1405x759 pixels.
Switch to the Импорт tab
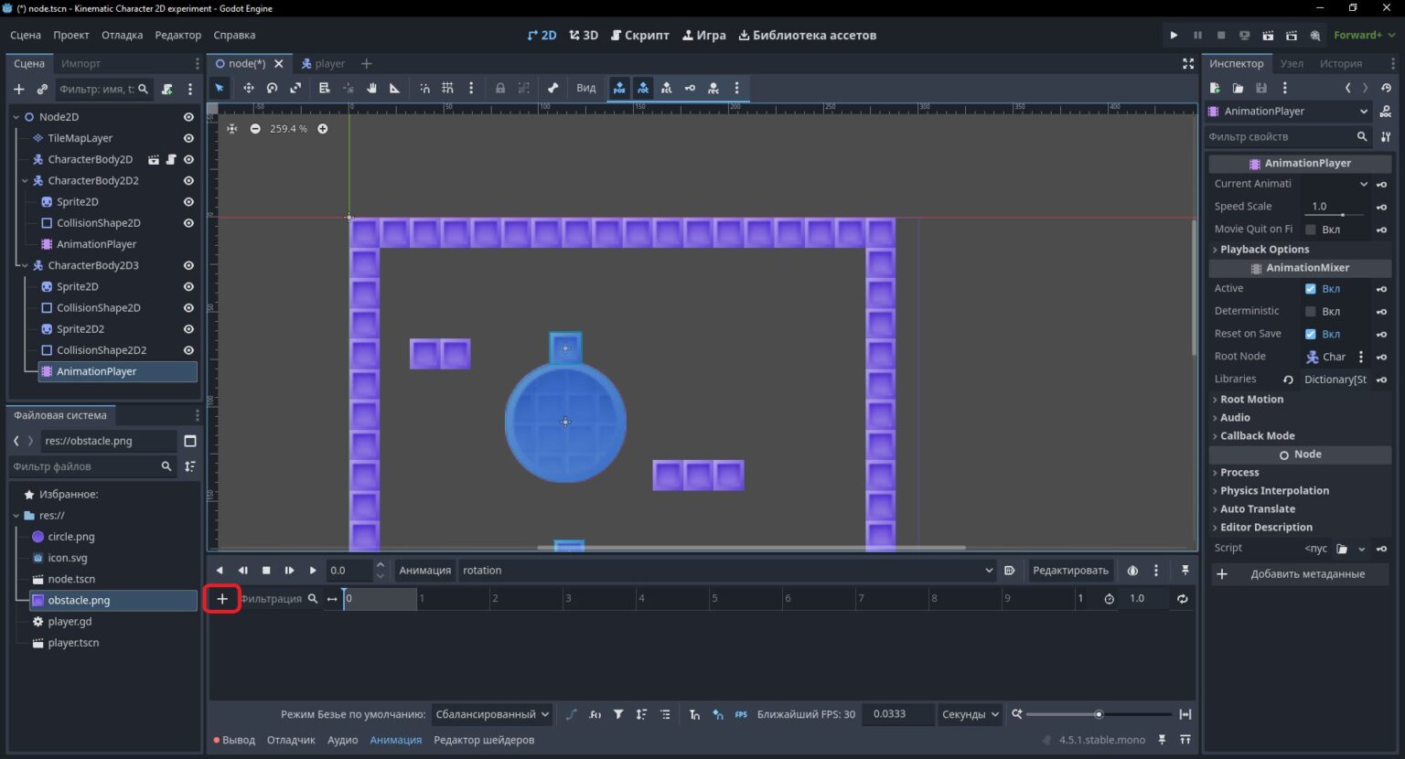pyautogui.click(x=80, y=63)
